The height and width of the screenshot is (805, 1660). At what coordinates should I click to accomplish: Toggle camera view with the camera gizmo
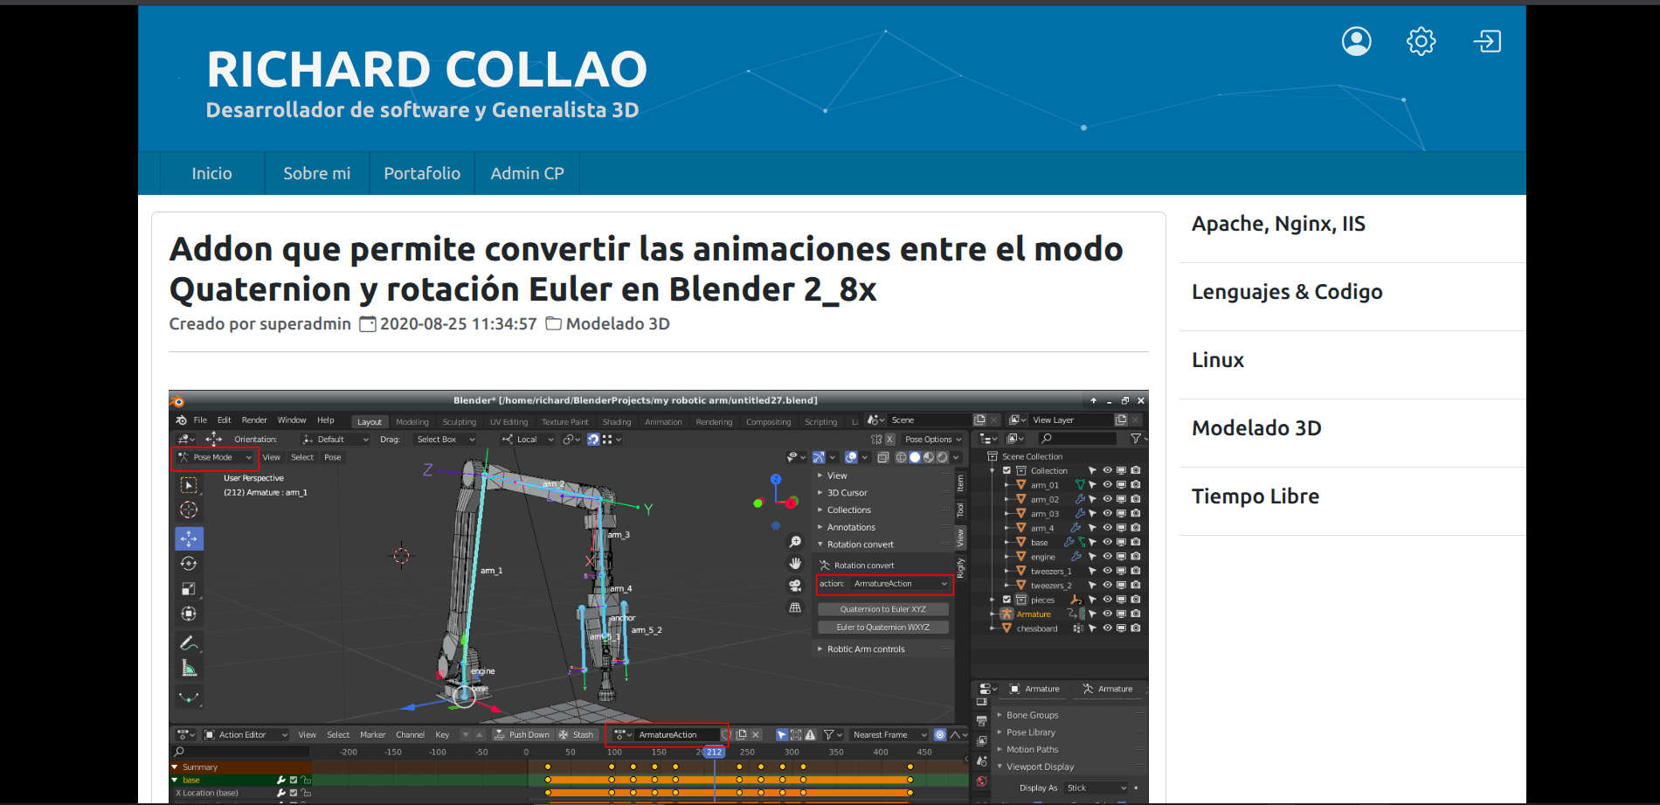click(795, 586)
